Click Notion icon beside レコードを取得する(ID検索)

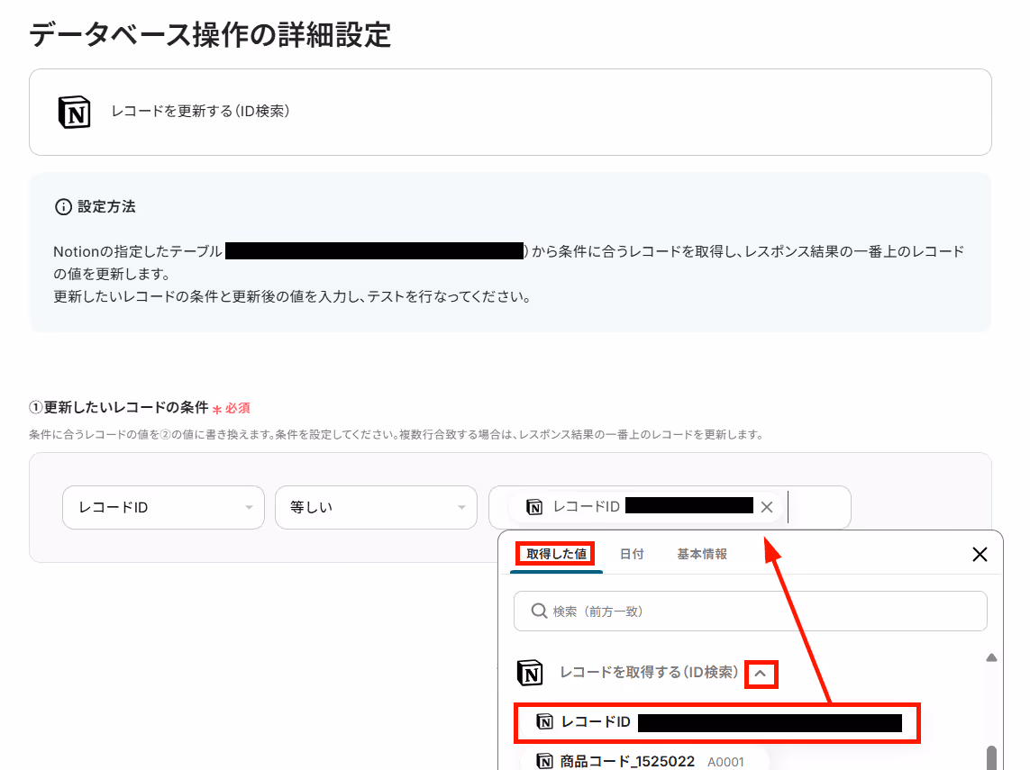click(530, 673)
